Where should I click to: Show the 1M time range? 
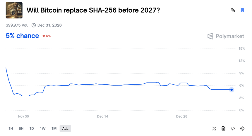point(54,128)
